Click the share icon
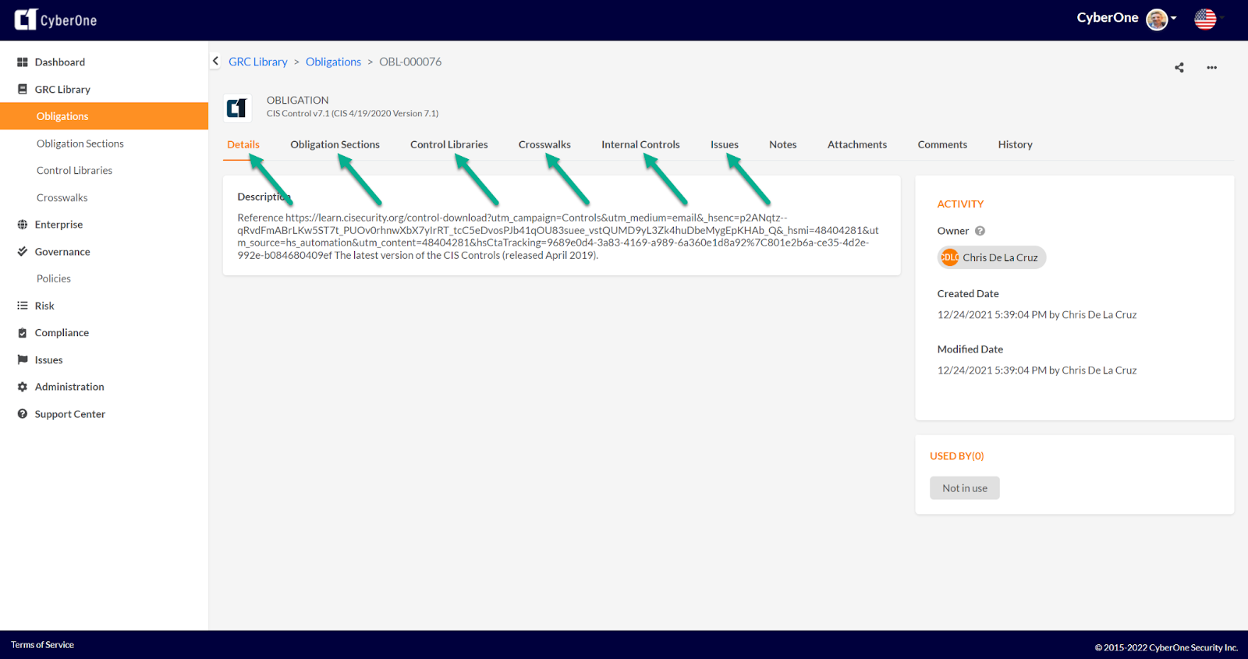Screen dimensions: 1248x659 coord(1179,68)
